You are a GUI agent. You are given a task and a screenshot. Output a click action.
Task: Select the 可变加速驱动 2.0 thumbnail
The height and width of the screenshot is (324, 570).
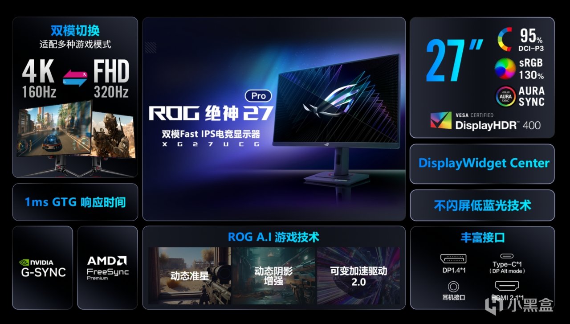click(358, 276)
